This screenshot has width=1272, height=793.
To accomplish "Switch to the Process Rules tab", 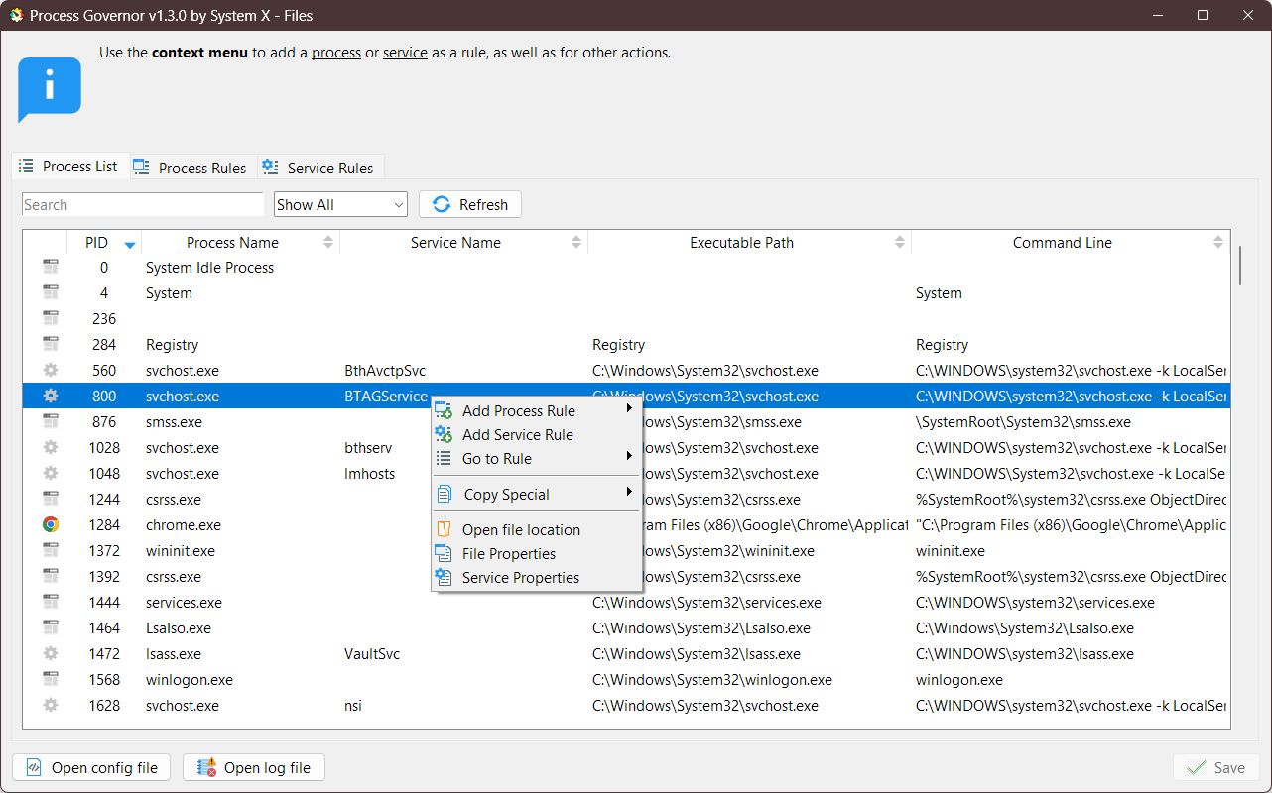I will (x=191, y=167).
